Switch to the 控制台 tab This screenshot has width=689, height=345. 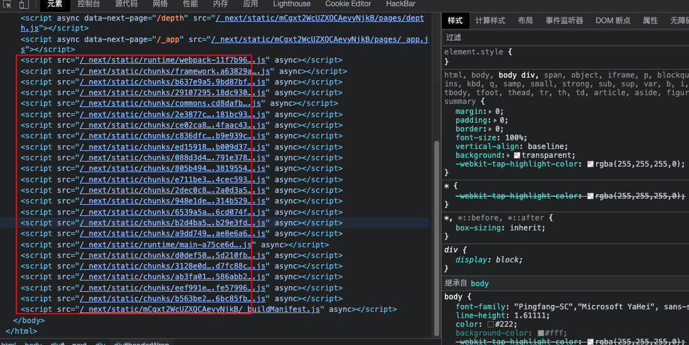pos(88,4)
